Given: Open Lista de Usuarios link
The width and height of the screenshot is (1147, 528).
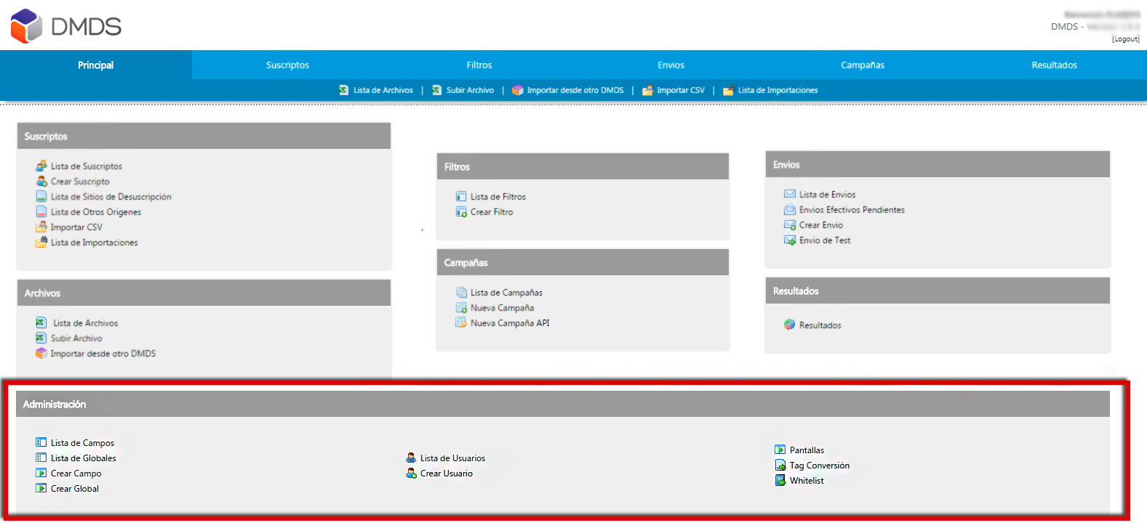Looking at the screenshot, I should [x=452, y=458].
